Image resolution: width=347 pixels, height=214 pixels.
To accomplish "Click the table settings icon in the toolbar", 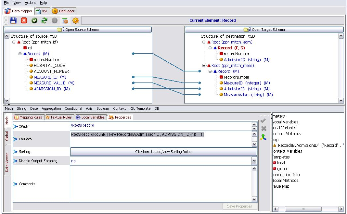I will pos(65,20).
